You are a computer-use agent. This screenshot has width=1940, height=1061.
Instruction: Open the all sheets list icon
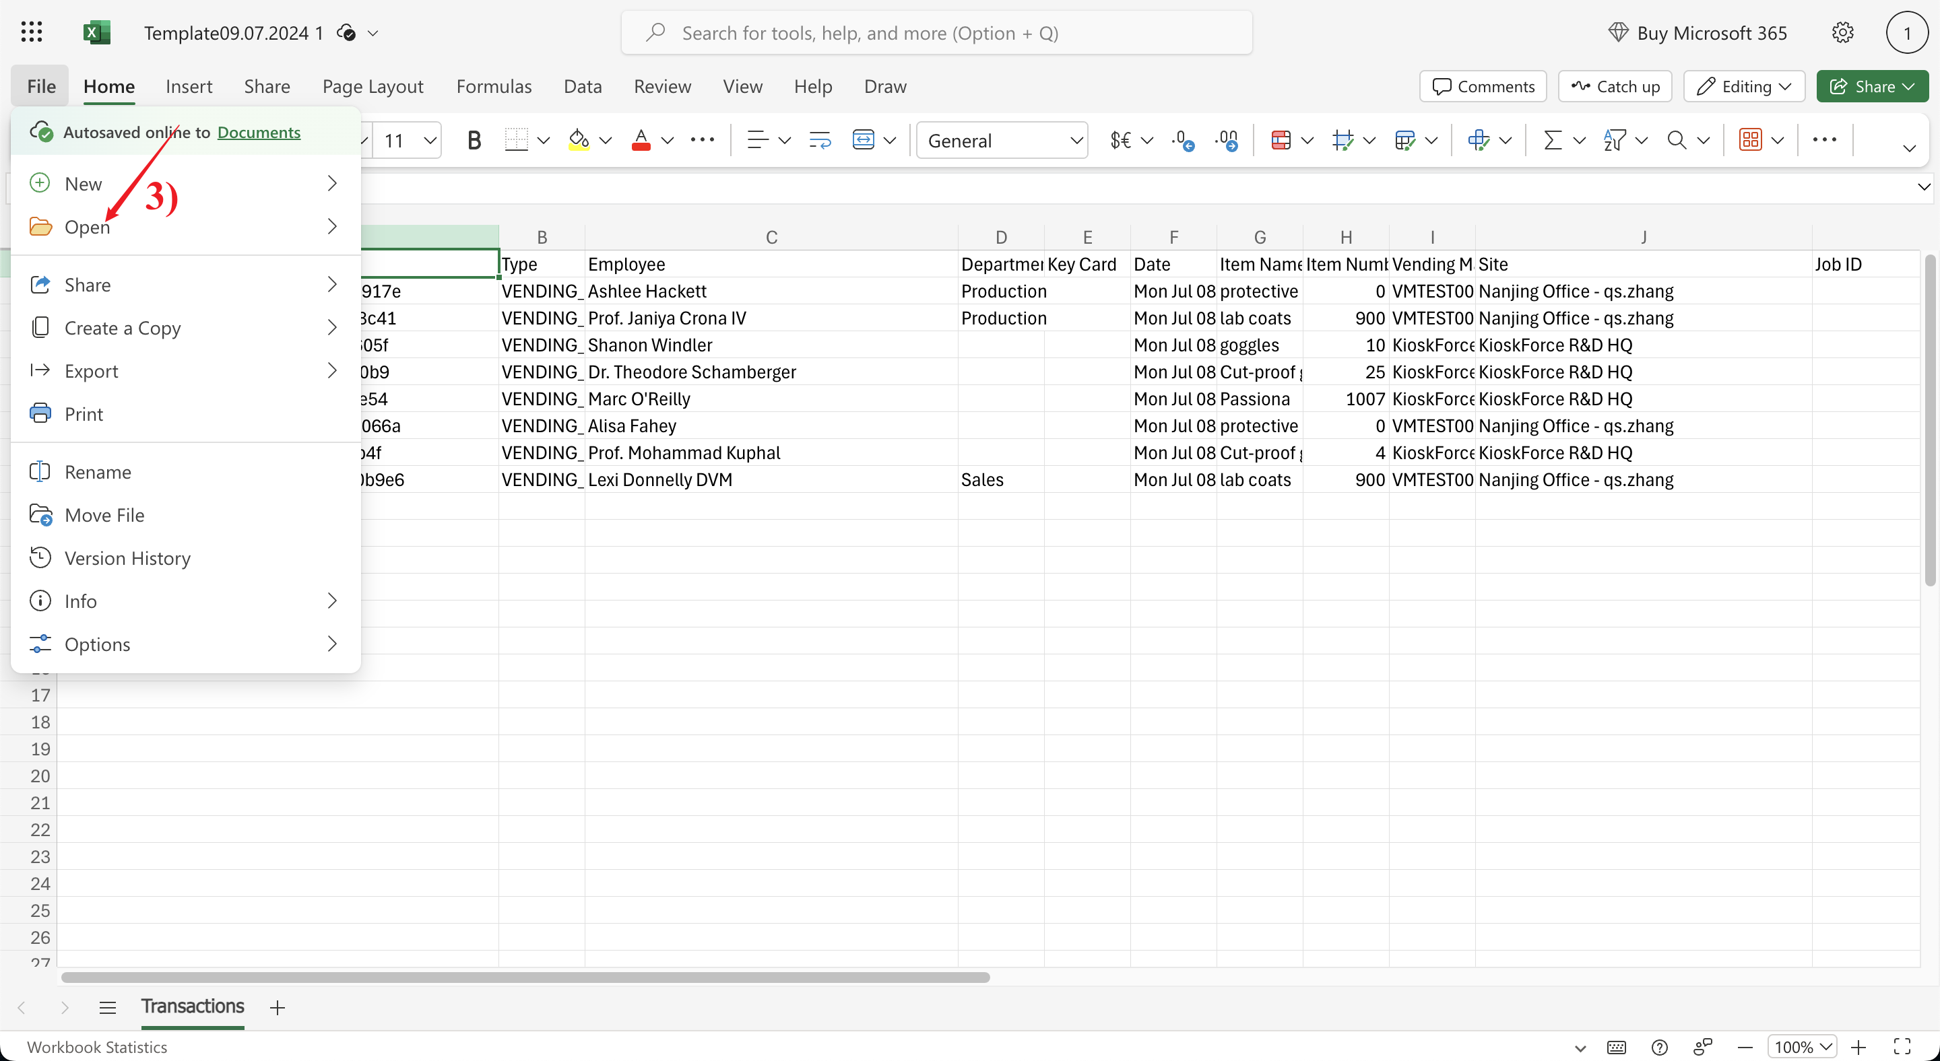pyautogui.click(x=108, y=1008)
